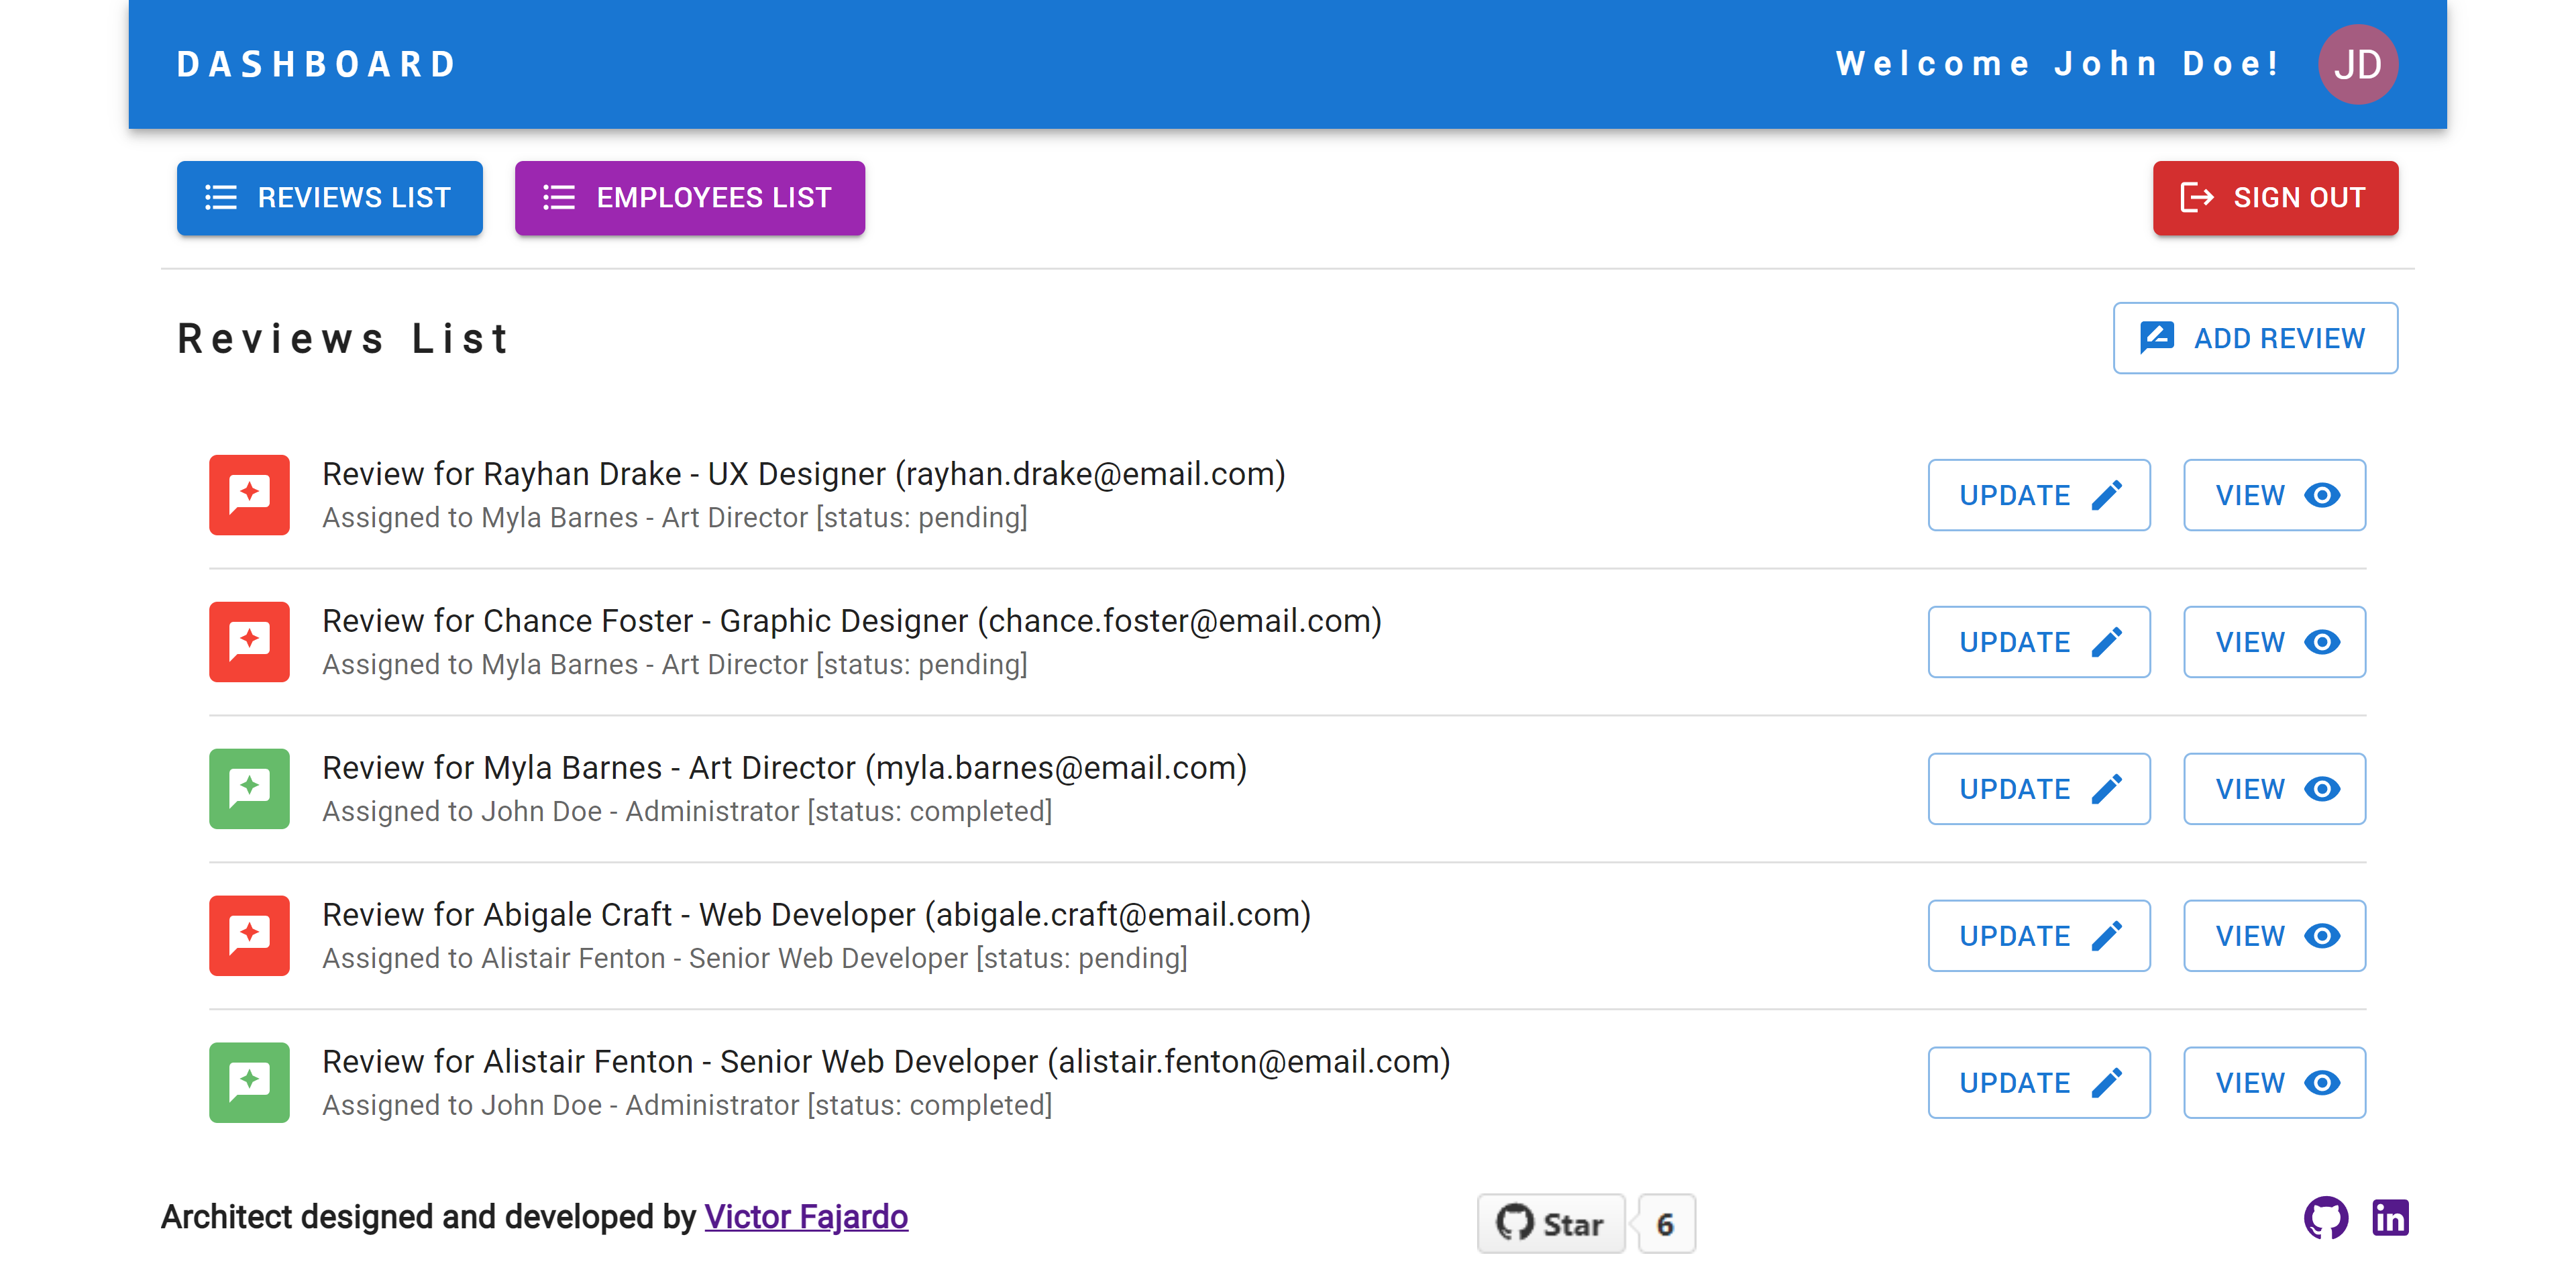The width and height of the screenshot is (2576, 1288).
Task: Click the chat icon inside Add Review
Action: click(2156, 338)
